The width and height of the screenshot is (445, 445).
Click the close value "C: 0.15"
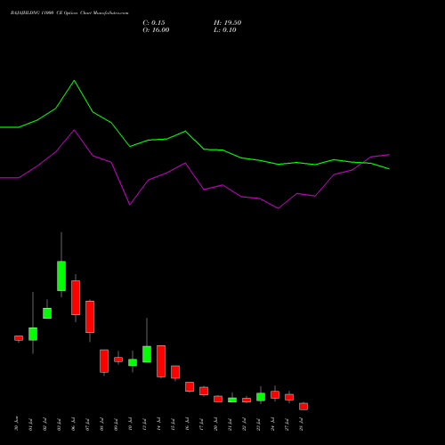(154, 23)
